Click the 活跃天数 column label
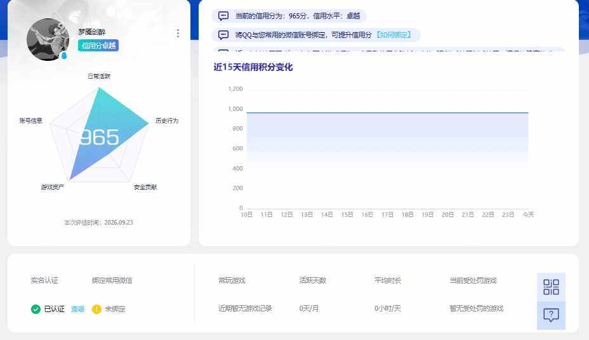Screen dimensions: 589x340 (312, 280)
